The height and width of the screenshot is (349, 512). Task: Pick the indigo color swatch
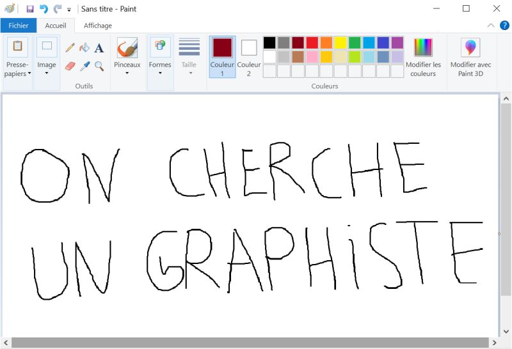click(x=383, y=43)
